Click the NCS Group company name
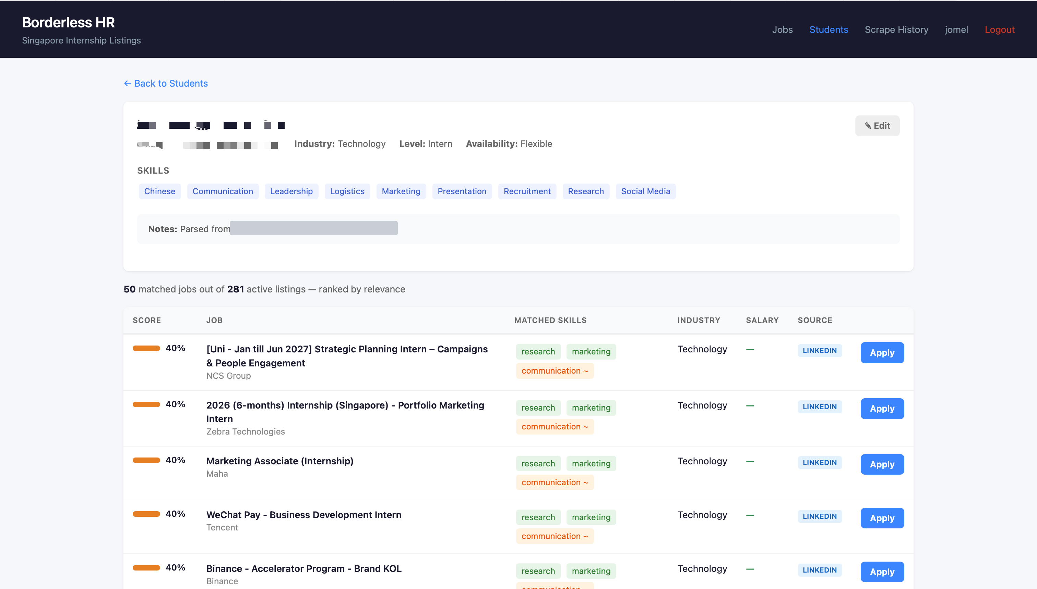 tap(228, 376)
